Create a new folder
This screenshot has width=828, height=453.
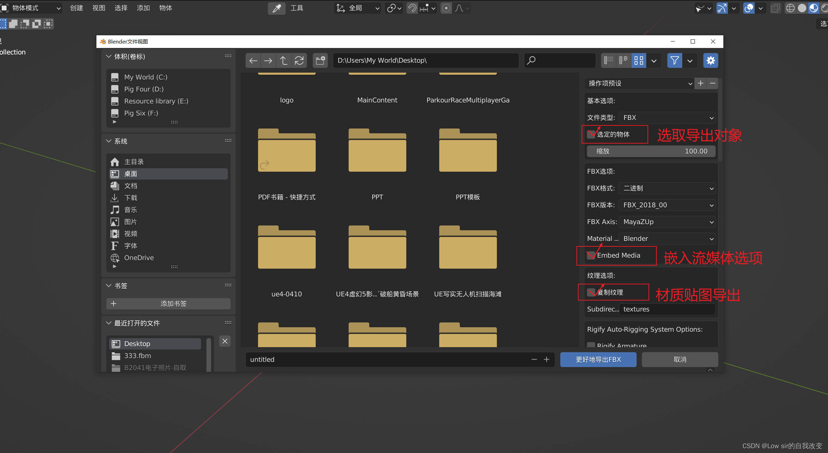(320, 61)
